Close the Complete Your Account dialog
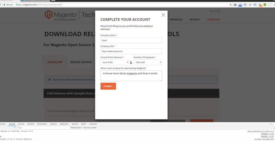The image size is (275, 151). tap(163, 15)
